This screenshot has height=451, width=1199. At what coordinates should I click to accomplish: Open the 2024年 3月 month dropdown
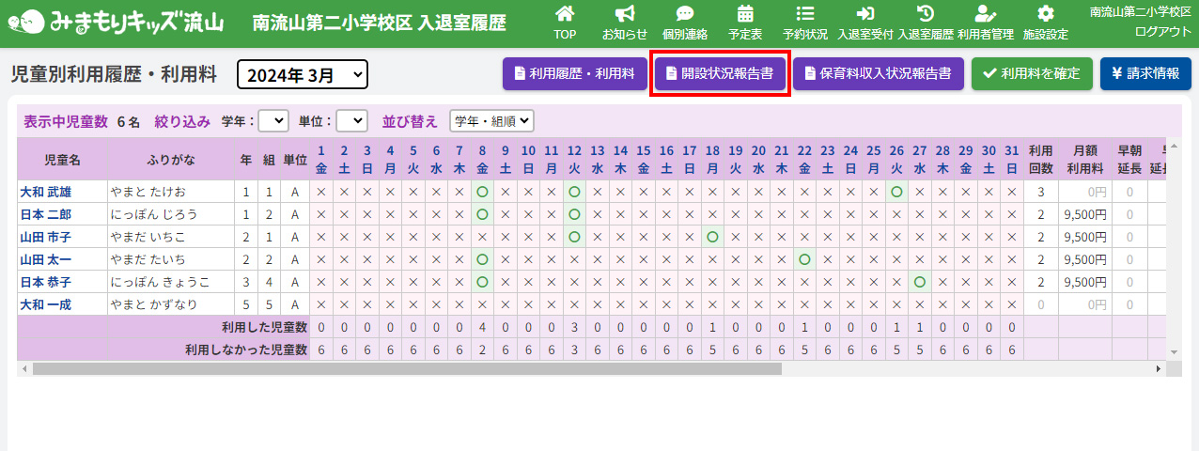pos(303,74)
